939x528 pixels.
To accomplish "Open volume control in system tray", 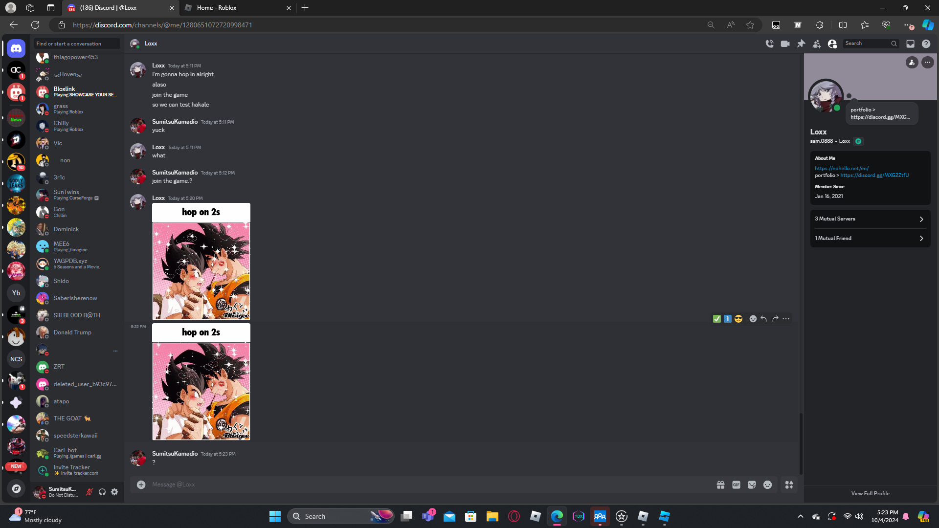I will (x=859, y=516).
